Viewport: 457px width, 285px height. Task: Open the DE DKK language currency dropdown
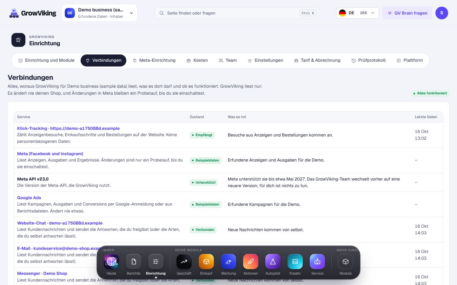point(358,13)
